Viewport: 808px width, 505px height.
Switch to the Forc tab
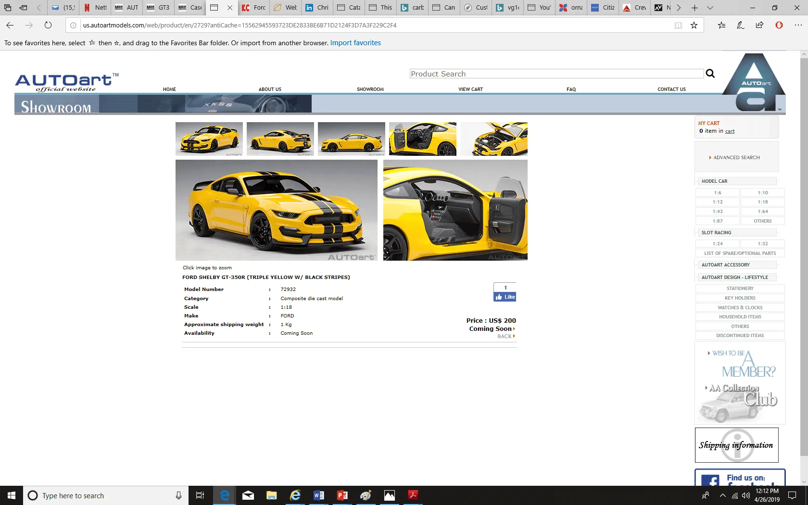click(253, 8)
